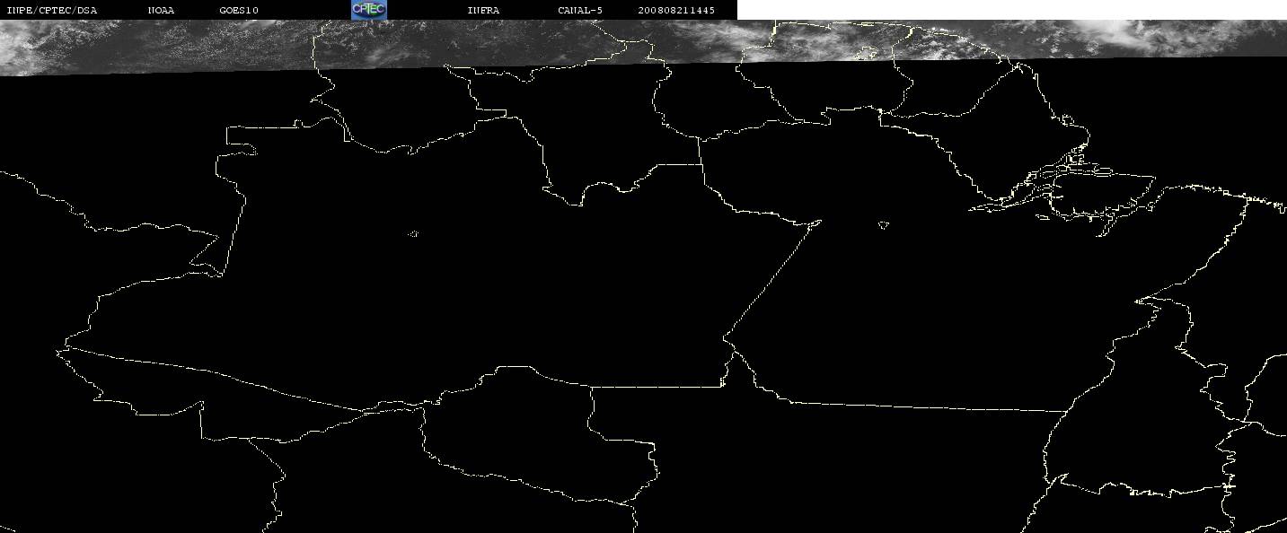Viewport: 1287px width, 533px height.
Task: Select the INFRA label in the header
Action: pos(483,10)
